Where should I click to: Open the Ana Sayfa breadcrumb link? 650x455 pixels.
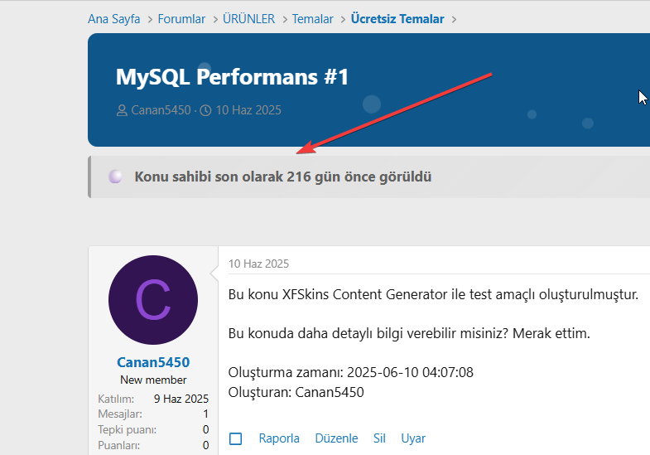click(x=113, y=18)
